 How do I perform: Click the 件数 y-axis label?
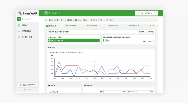pos(52,55)
